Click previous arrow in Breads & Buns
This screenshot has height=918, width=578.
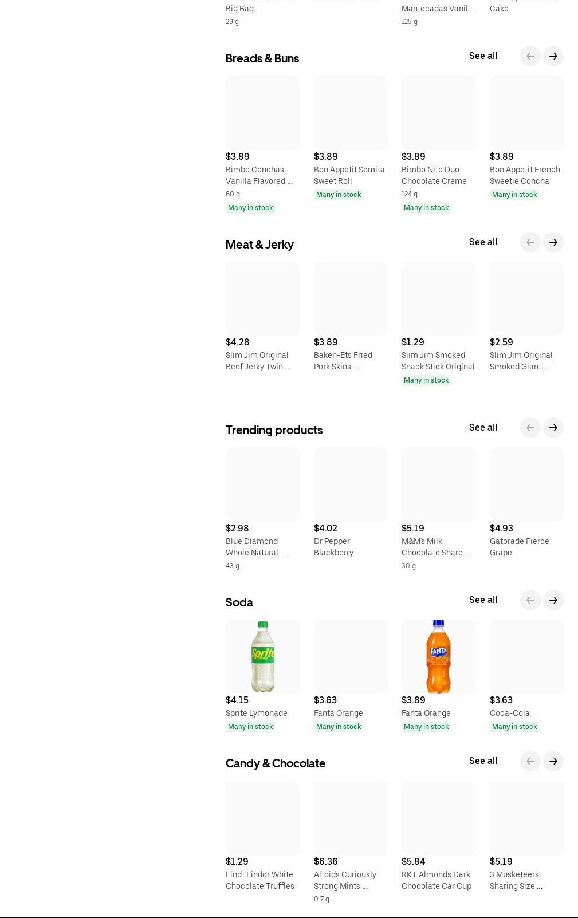(x=530, y=56)
